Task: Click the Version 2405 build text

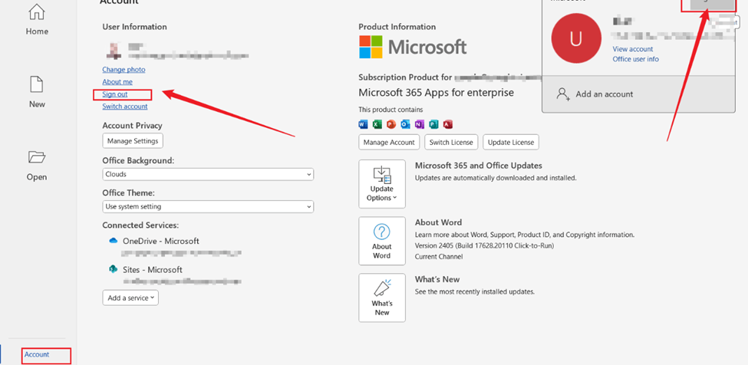Action: 484,246
